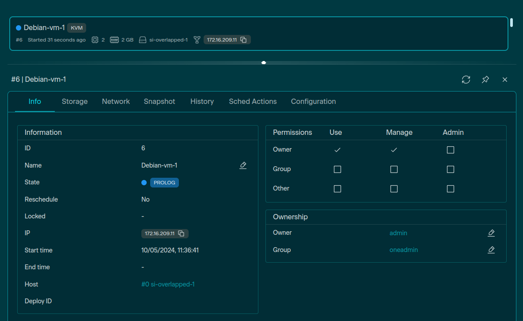Enable Owner Admin permission checkbox
Screen dimensions: 523x321
[x=451, y=150]
